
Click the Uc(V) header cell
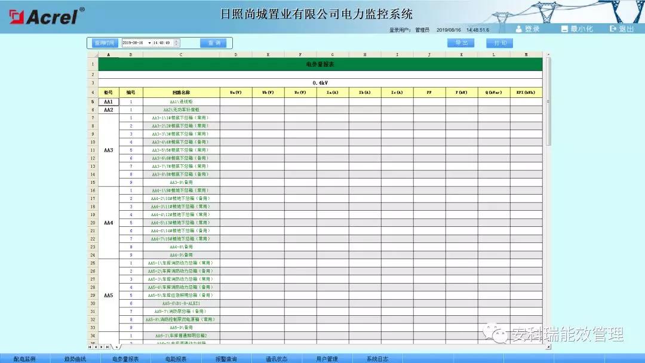point(300,93)
